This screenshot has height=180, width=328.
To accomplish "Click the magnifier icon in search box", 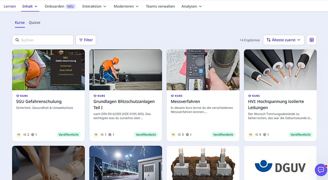I will click(17, 40).
